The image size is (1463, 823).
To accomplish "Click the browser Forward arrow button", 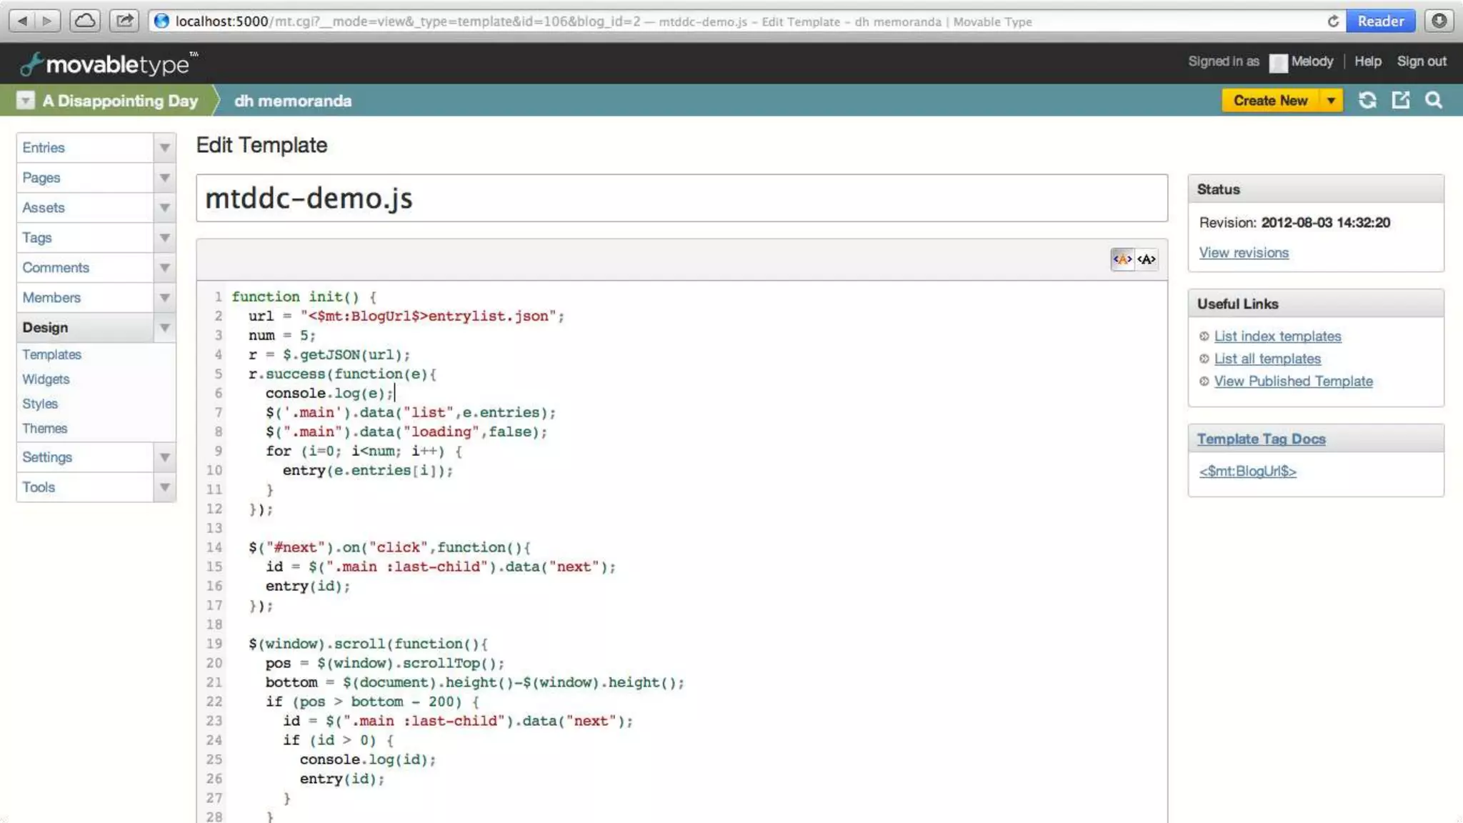I will click(48, 21).
